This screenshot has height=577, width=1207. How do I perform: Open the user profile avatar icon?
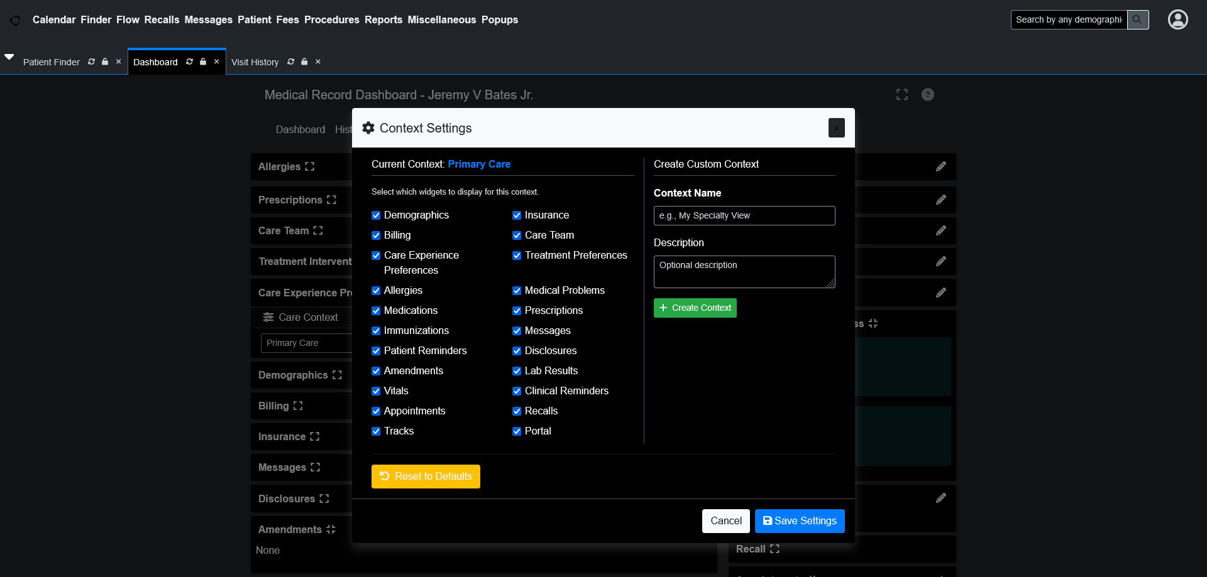pos(1177,19)
